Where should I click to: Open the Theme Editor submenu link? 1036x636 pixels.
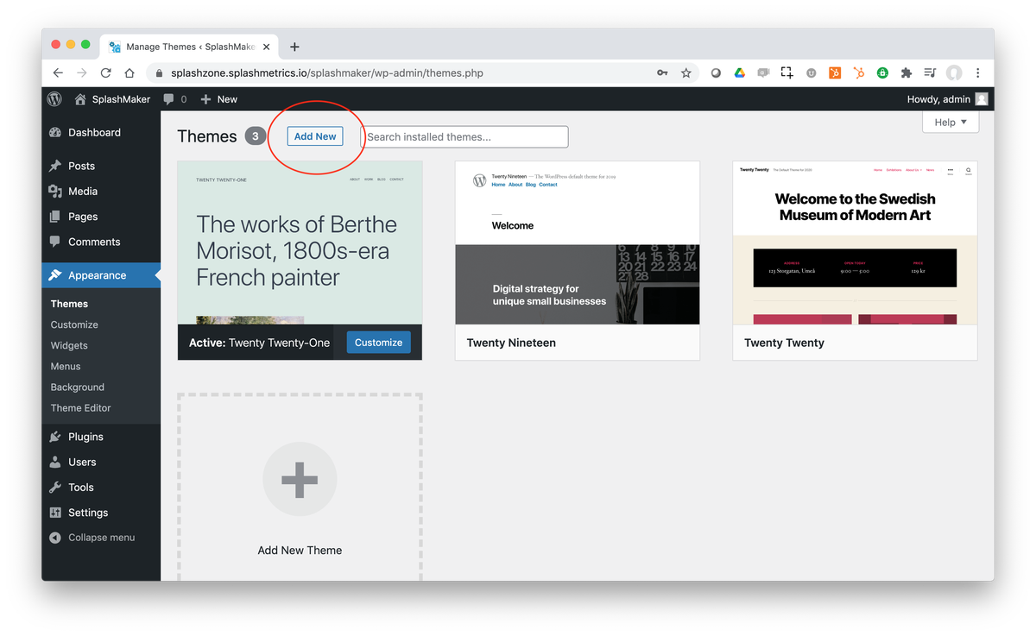tap(81, 407)
